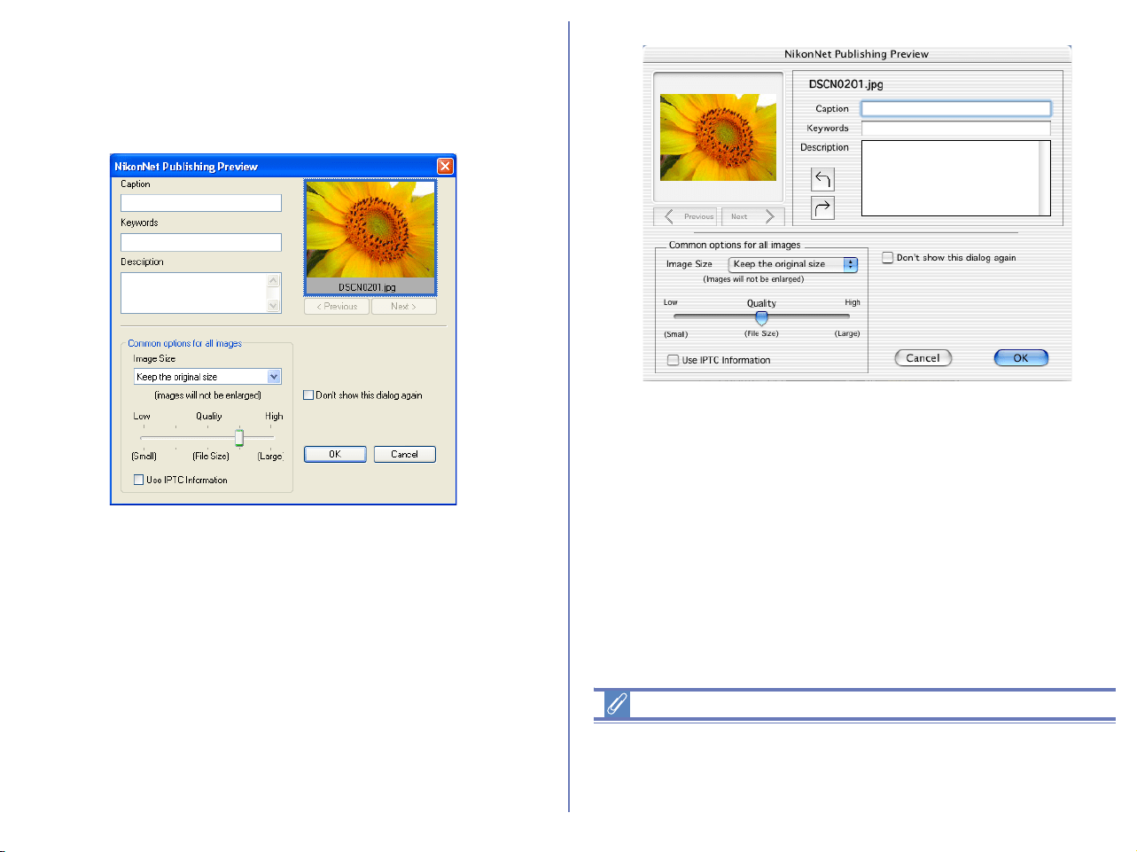
Task: Click the Keywords field in Mac dialog
Action: click(956, 129)
